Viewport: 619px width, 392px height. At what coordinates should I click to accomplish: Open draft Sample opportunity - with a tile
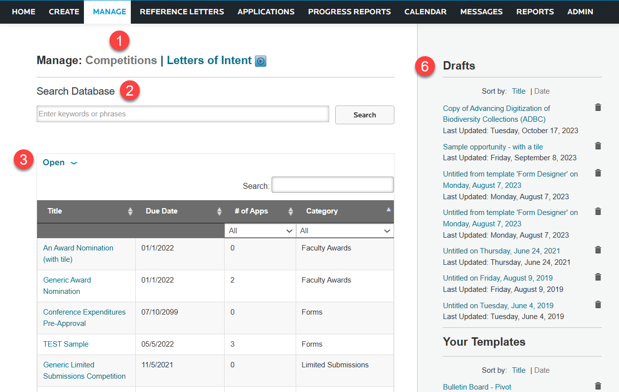point(493,147)
